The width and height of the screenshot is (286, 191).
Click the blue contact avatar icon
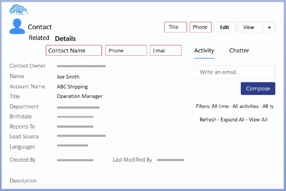pos(17,27)
